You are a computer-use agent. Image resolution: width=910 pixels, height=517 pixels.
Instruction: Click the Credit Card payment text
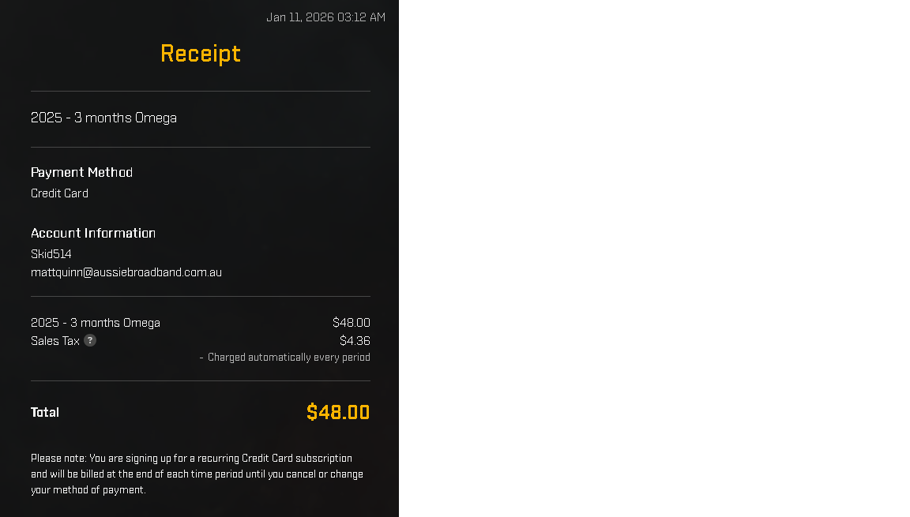click(x=59, y=193)
